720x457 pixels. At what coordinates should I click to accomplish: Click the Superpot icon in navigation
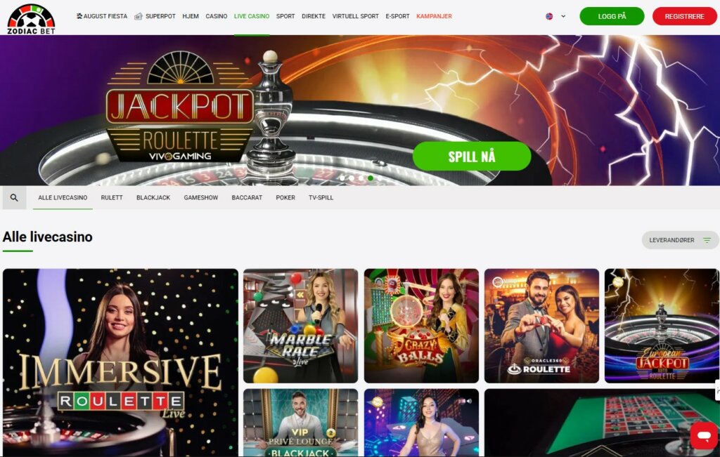click(139, 16)
